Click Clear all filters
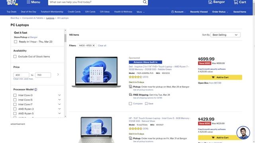Image resolution: width=255 pixels, height=143 pixels. coord(102,46)
